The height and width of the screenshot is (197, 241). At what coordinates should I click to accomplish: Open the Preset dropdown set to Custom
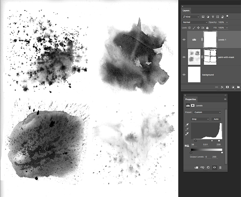(x=207, y=112)
